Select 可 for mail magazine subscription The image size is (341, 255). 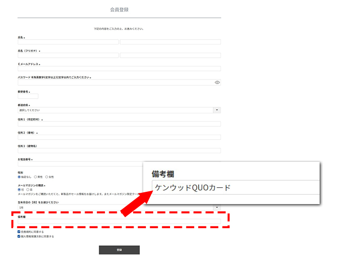pyautogui.click(x=19, y=190)
